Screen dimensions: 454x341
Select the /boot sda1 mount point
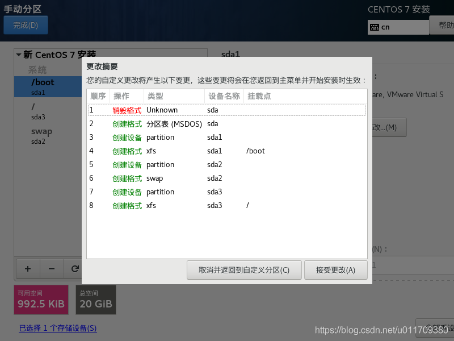click(x=48, y=87)
